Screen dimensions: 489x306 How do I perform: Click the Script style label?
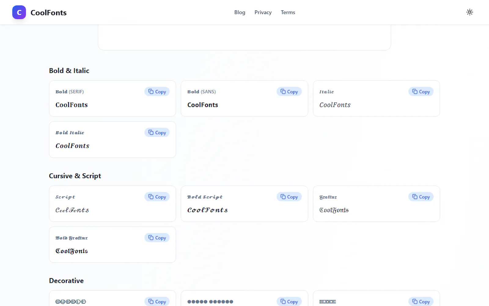click(65, 197)
